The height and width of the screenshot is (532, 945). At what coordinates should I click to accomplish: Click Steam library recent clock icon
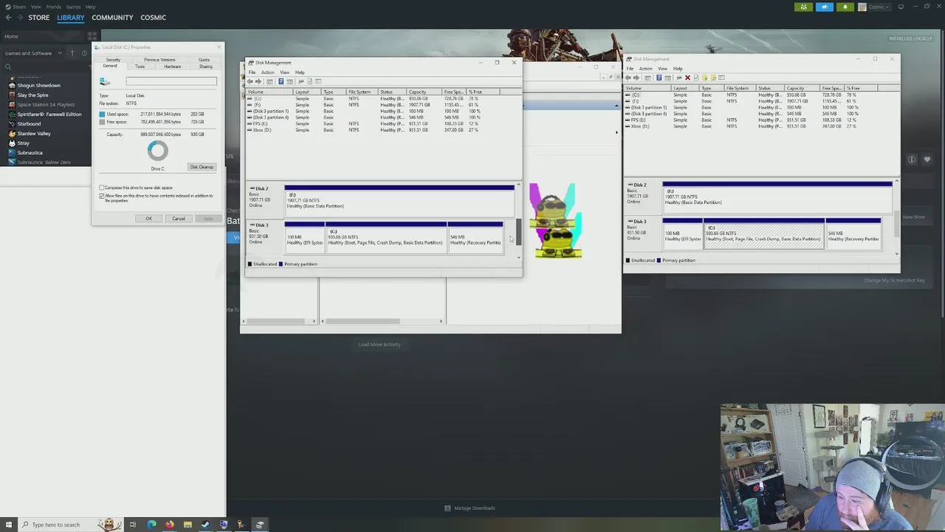point(84,53)
